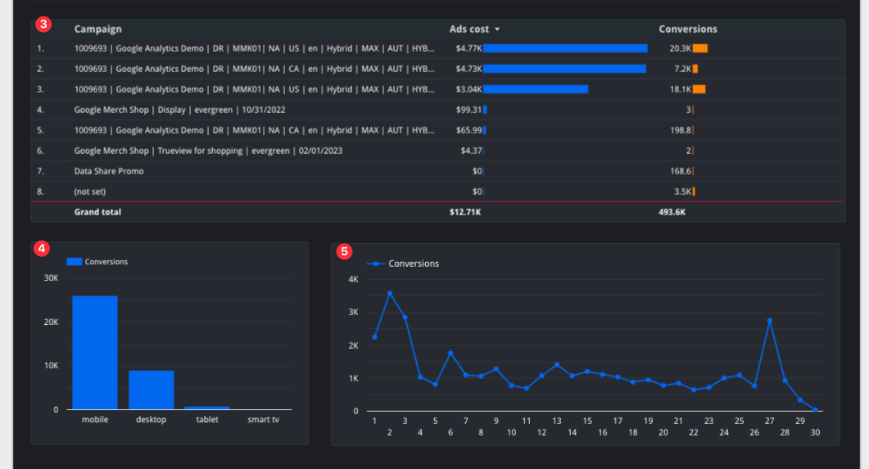Click the day 2 peak data point

(x=390, y=294)
